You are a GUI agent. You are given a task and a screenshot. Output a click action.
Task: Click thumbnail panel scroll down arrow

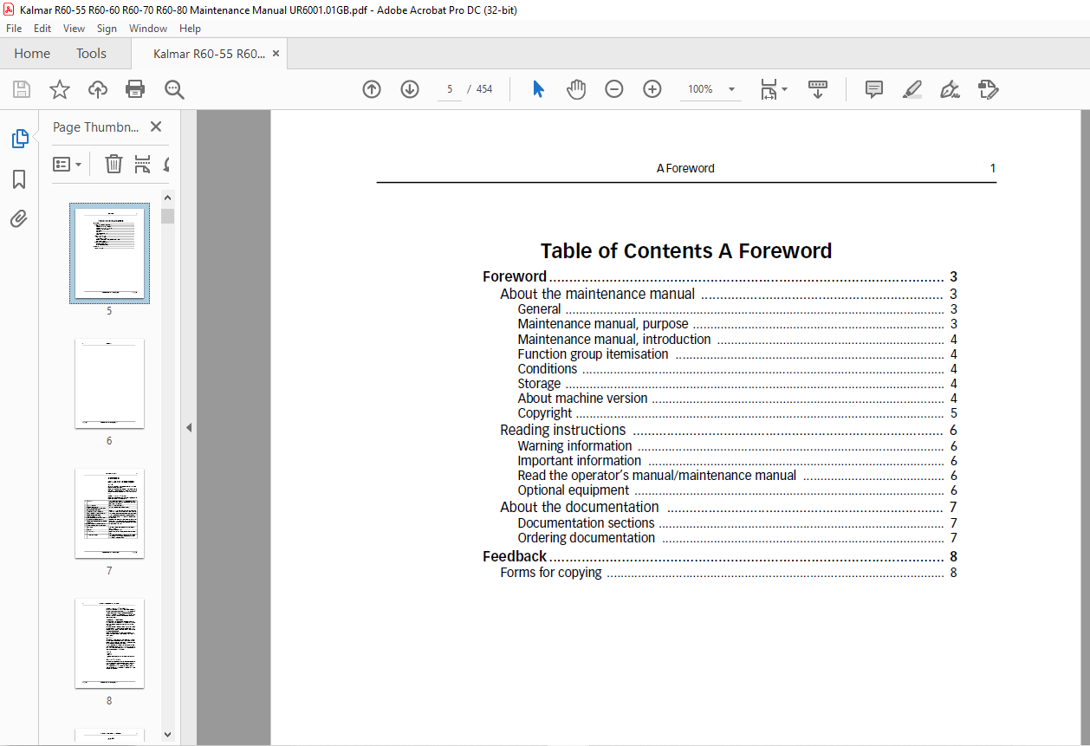pyautogui.click(x=168, y=735)
